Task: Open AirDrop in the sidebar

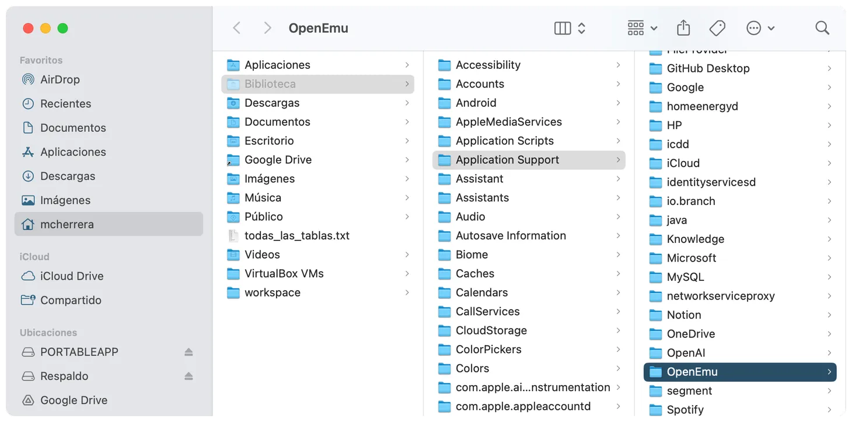Action: tap(60, 79)
